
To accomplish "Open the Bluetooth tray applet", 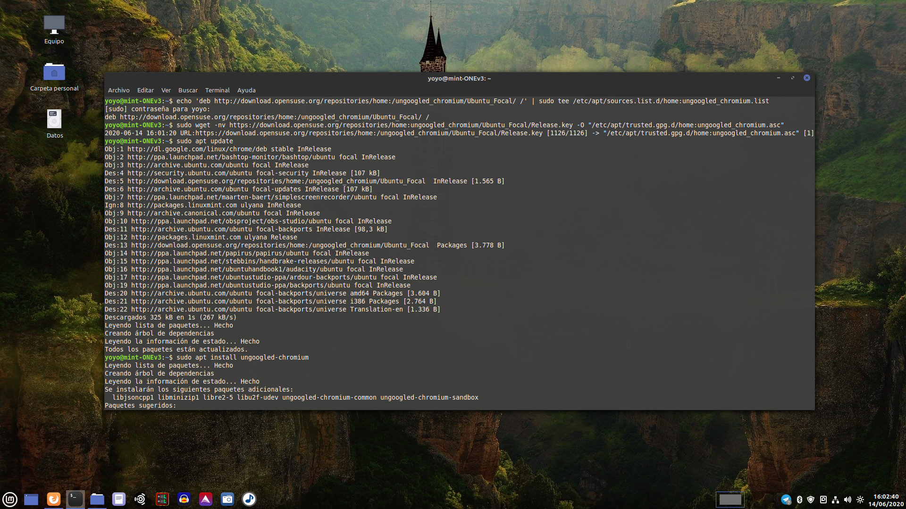I will [799, 500].
